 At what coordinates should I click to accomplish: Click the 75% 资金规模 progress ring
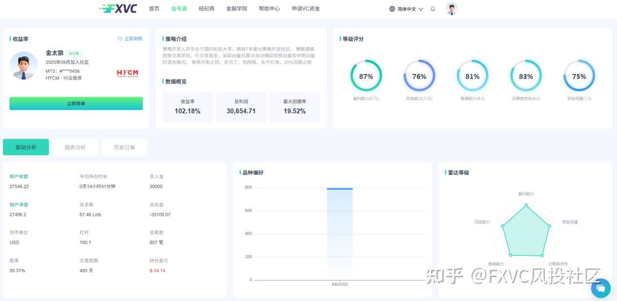point(579,76)
